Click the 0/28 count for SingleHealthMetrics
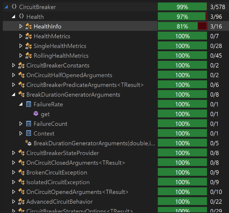 pos(216,46)
